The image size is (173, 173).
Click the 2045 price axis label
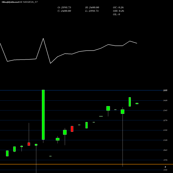165,150
